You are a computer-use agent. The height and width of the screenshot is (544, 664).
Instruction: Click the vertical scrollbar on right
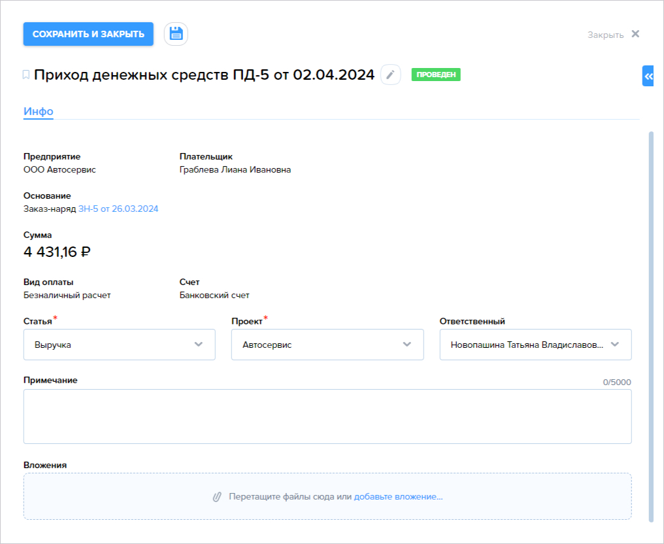tap(651, 326)
